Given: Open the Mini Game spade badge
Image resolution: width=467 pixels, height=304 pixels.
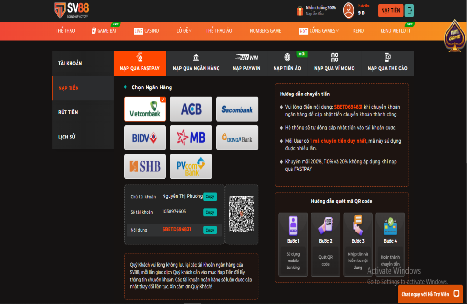Looking at the screenshot, I should point(455,36).
